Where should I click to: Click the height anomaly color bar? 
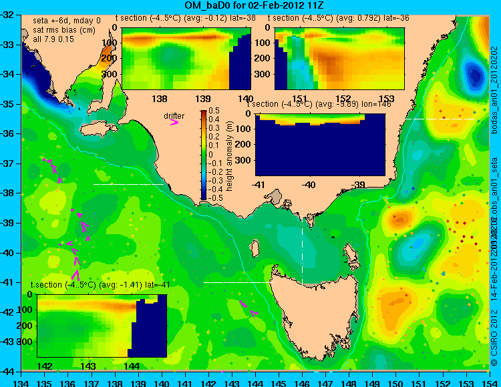tap(204, 155)
